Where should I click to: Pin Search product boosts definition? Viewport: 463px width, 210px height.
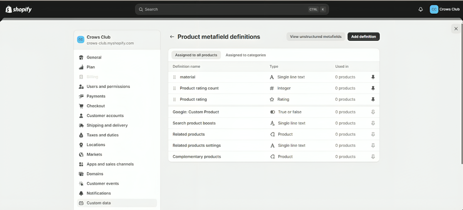[373, 123]
